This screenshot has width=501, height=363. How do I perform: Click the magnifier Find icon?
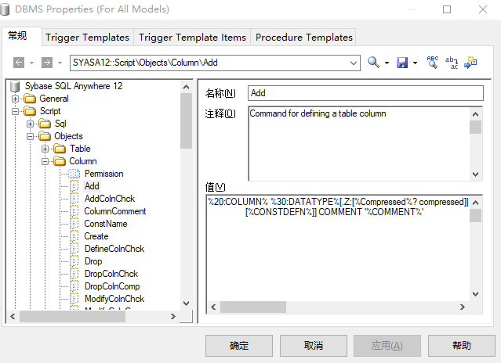[x=373, y=62]
